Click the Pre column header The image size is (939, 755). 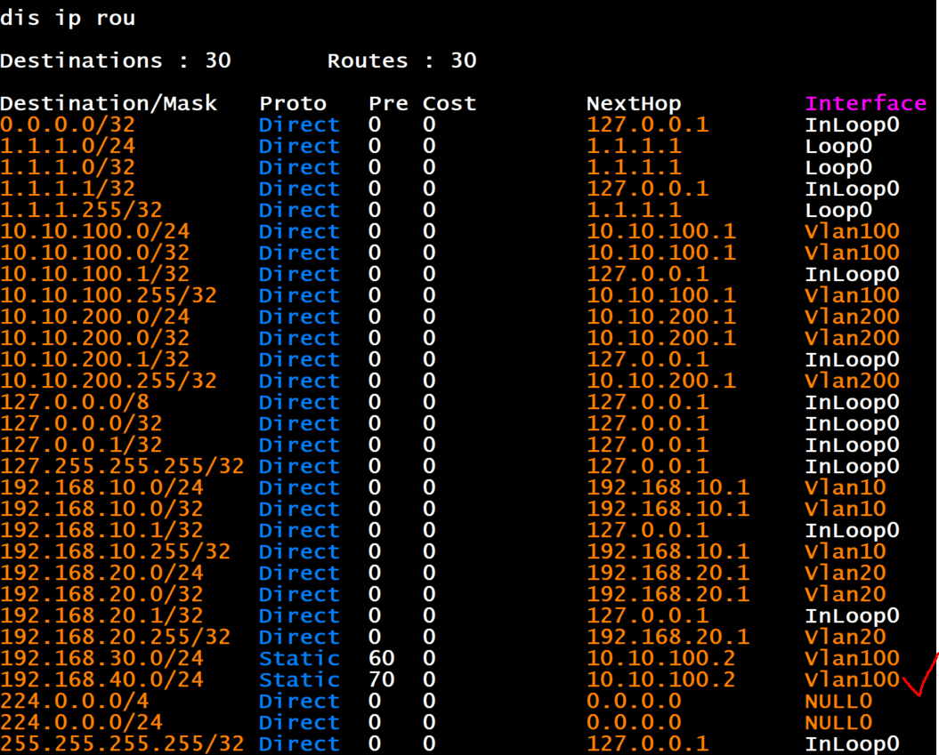tap(388, 103)
